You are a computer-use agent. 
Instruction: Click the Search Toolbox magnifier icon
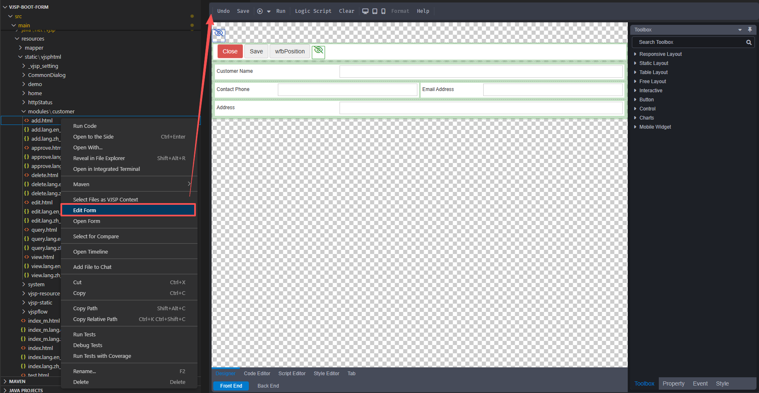(x=749, y=42)
